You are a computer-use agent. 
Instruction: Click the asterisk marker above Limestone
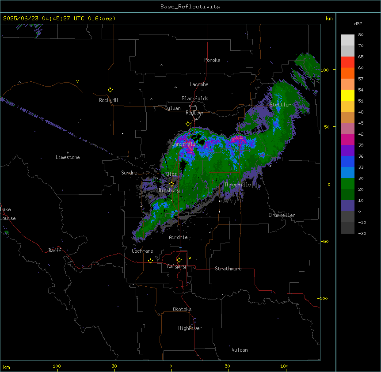click(x=68, y=153)
